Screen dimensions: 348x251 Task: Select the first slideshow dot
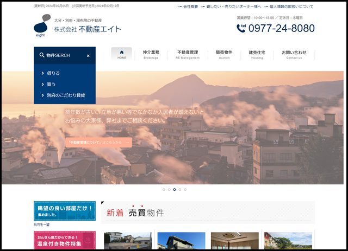[164, 189]
